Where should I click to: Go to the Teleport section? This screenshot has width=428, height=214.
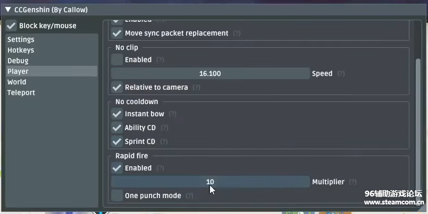21,92
